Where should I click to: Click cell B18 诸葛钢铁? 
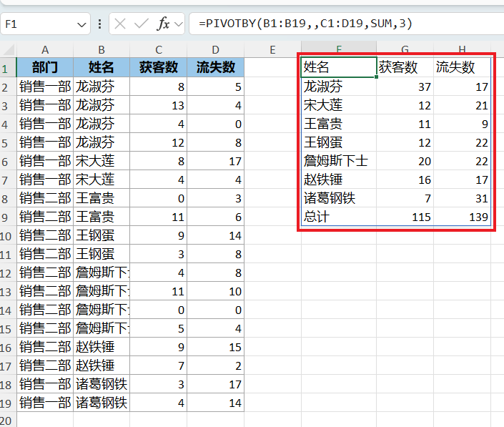tap(102, 384)
